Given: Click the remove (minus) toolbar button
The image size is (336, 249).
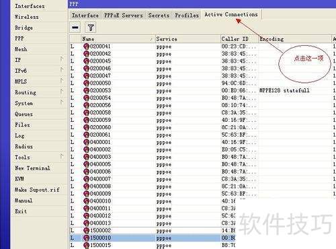Looking at the screenshot, I should [x=75, y=28].
